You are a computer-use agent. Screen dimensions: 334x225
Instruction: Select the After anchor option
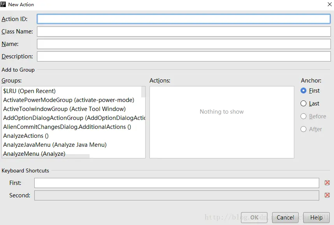coord(311,129)
